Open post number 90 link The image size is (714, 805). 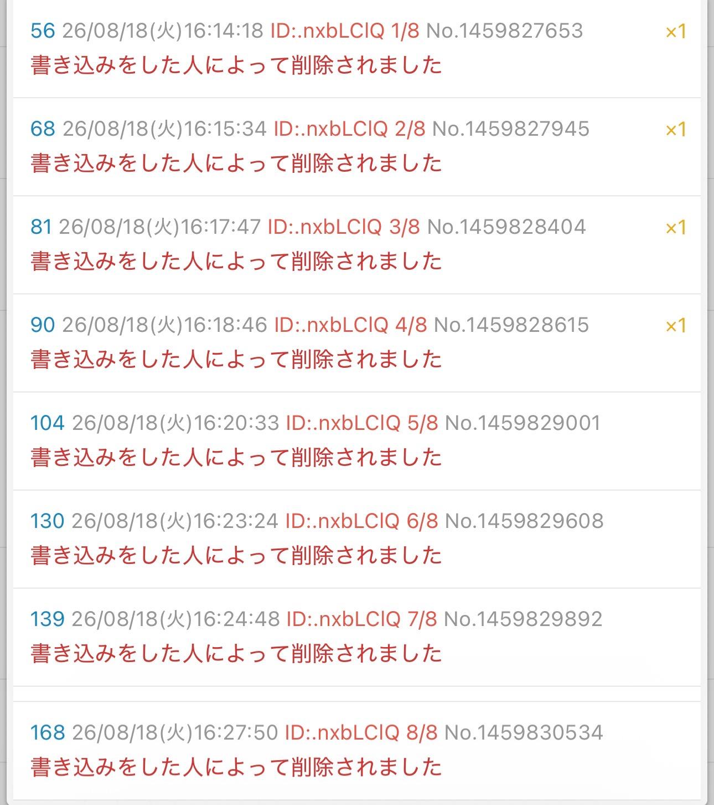coord(43,325)
